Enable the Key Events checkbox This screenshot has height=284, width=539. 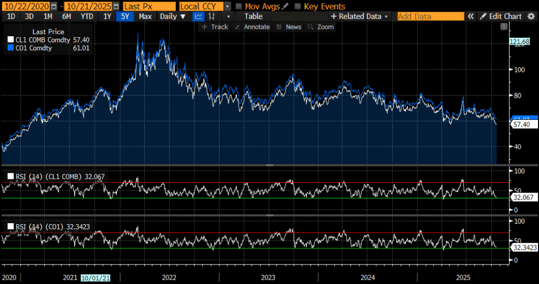(x=298, y=6)
